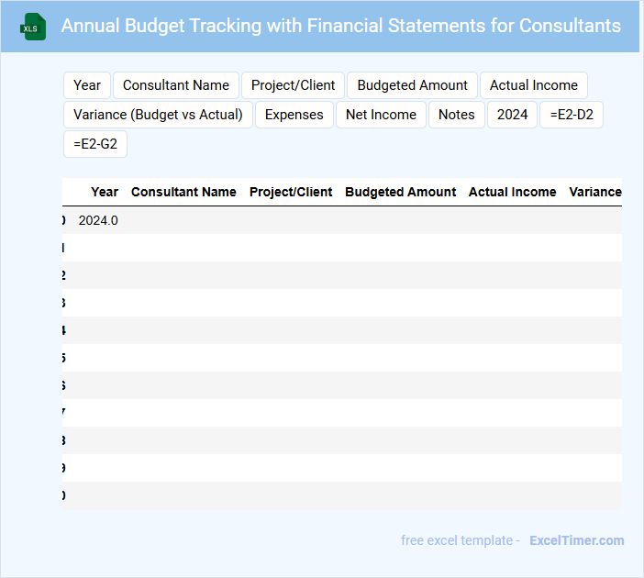Open the ExcelTimer.com link
The image size is (644, 578).
click(x=577, y=540)
